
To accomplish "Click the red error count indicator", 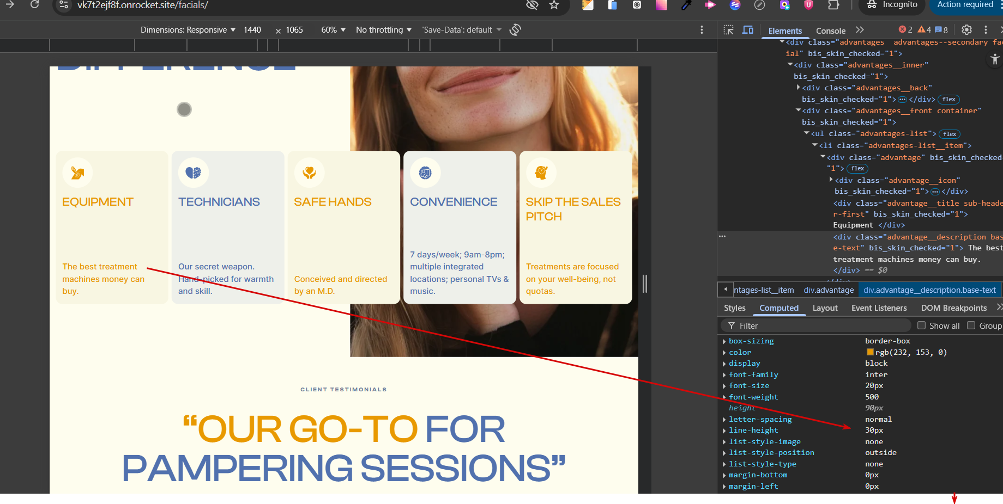I will click(905, 30).
